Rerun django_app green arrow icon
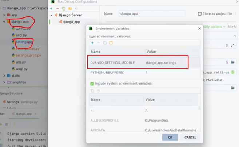 (x=1, y=124)
